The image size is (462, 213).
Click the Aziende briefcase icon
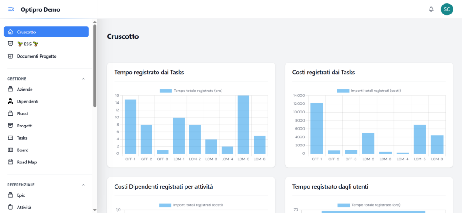pos(10,89)
